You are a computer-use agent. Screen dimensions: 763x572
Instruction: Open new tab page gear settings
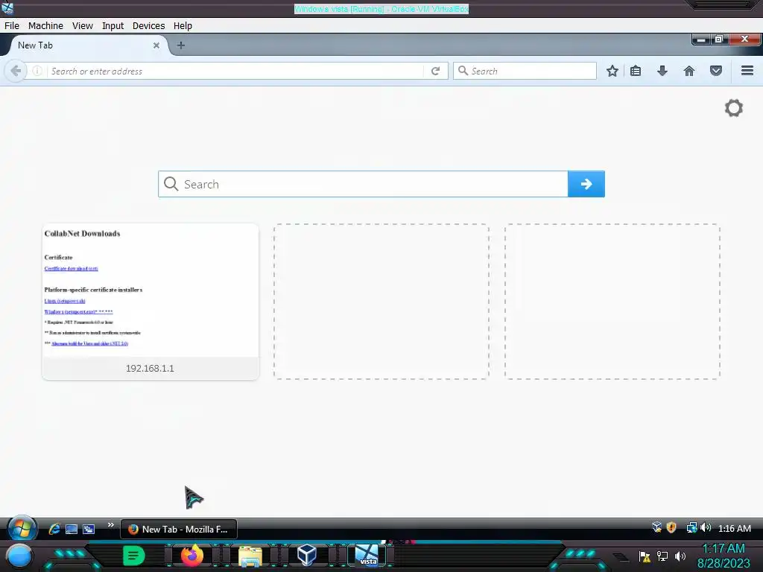point(734,107)
